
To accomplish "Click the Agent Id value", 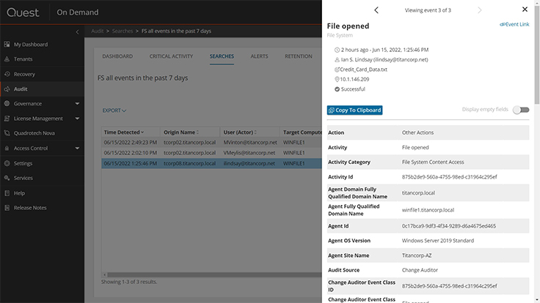I will pyautogui.click(x=449, y=226).
